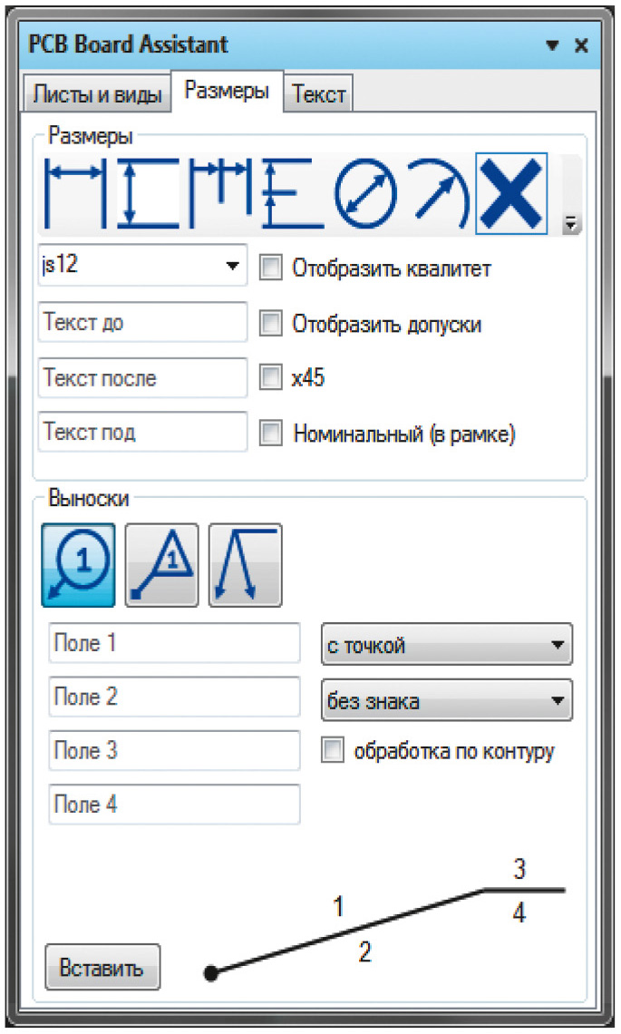The height and width of the screenshot is (1034, 621).
Task: Select the vertical baseline dimension tool
Action: click(x=289, y=193)
